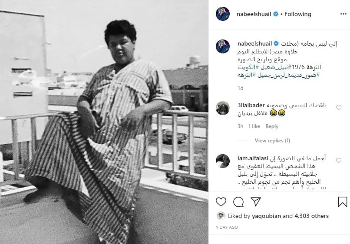Save post with bookmark icon
The width and height of the screenshot is (350, 244).
point(343,202)
